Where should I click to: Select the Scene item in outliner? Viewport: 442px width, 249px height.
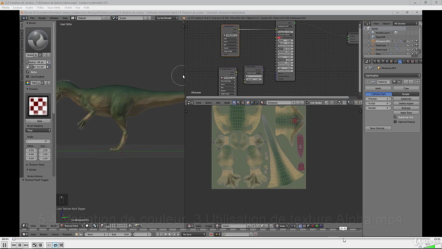tap(374, 28)
